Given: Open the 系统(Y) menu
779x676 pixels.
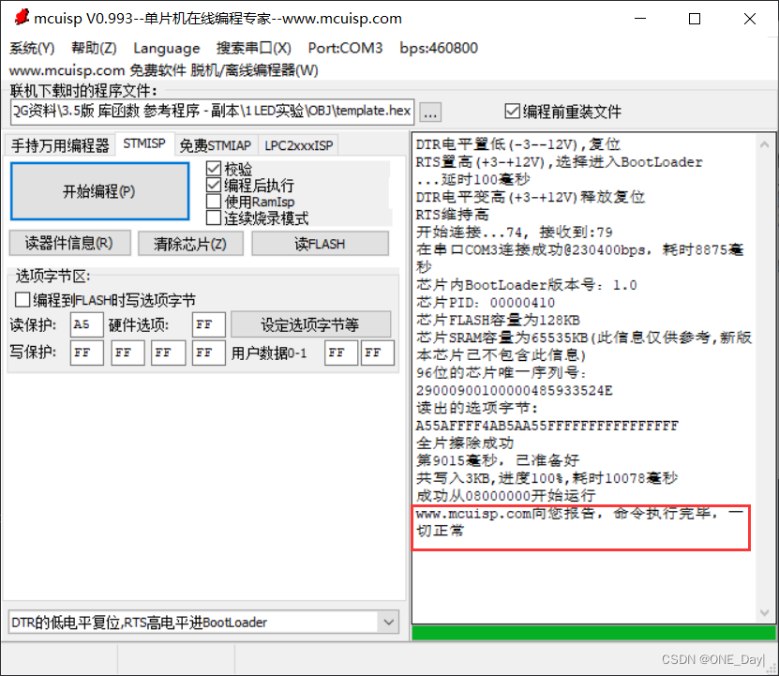Looking at the screenshot, I should coord(32,48).
